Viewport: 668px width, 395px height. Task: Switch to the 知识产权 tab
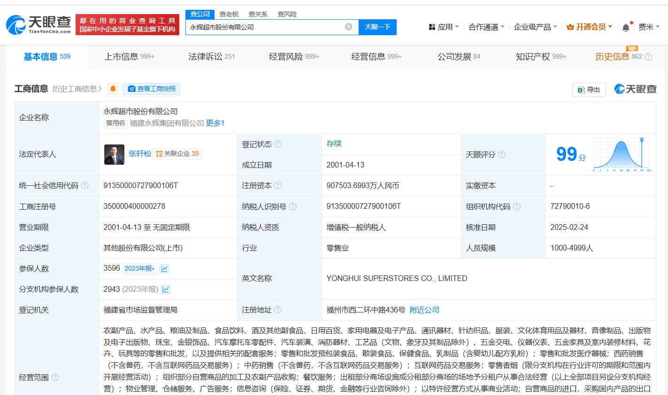(541, 57)
